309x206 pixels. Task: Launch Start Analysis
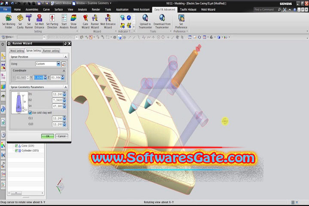point(64,22)
